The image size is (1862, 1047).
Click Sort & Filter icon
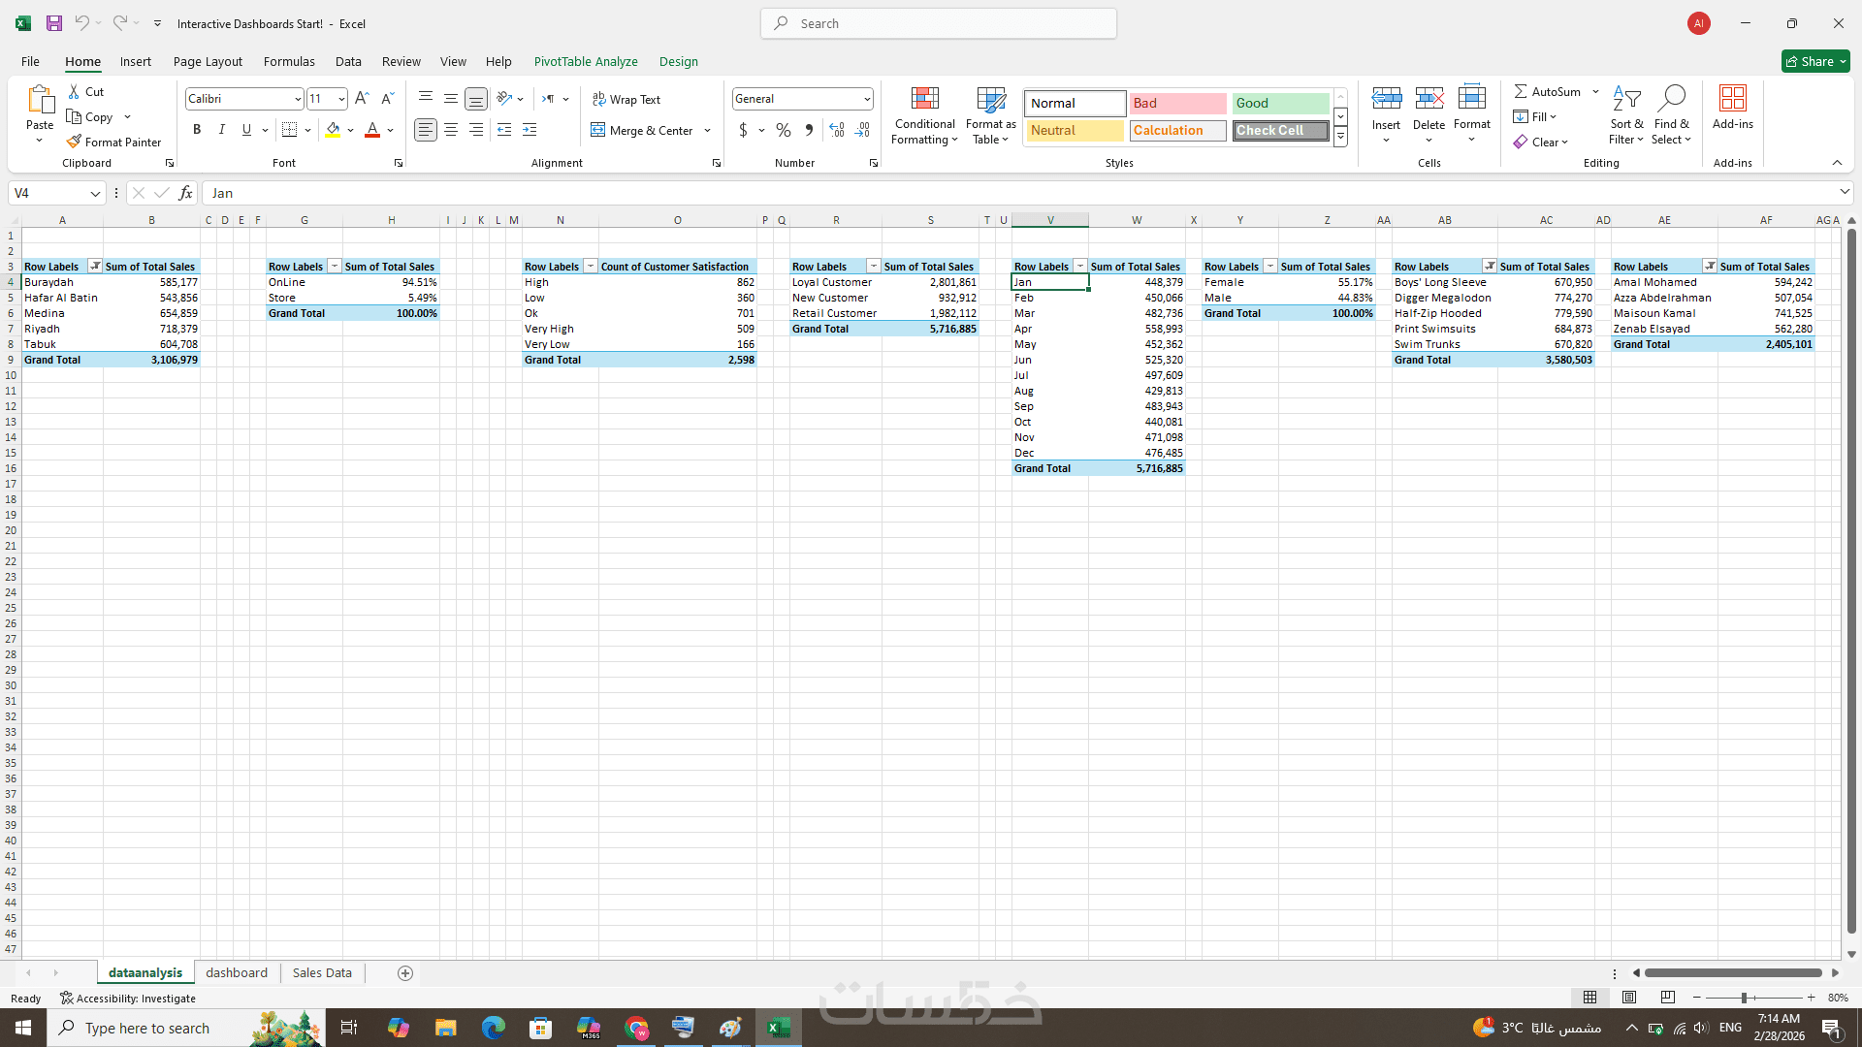1626,99
